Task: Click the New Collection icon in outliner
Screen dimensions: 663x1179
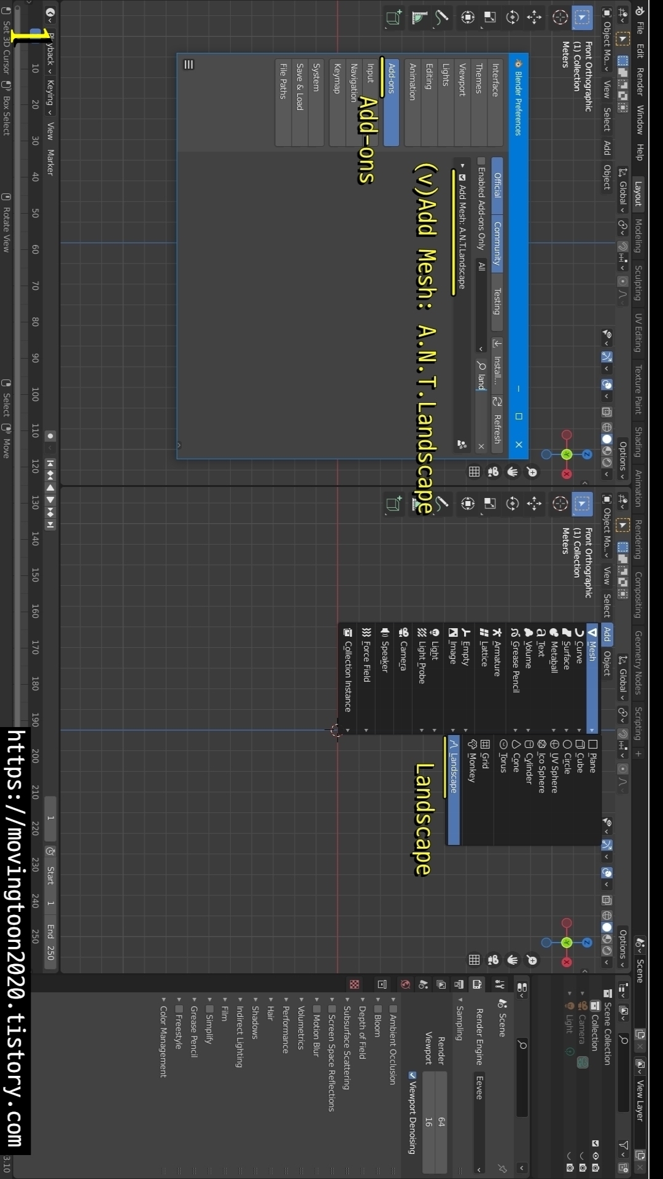Action: 624,1167
